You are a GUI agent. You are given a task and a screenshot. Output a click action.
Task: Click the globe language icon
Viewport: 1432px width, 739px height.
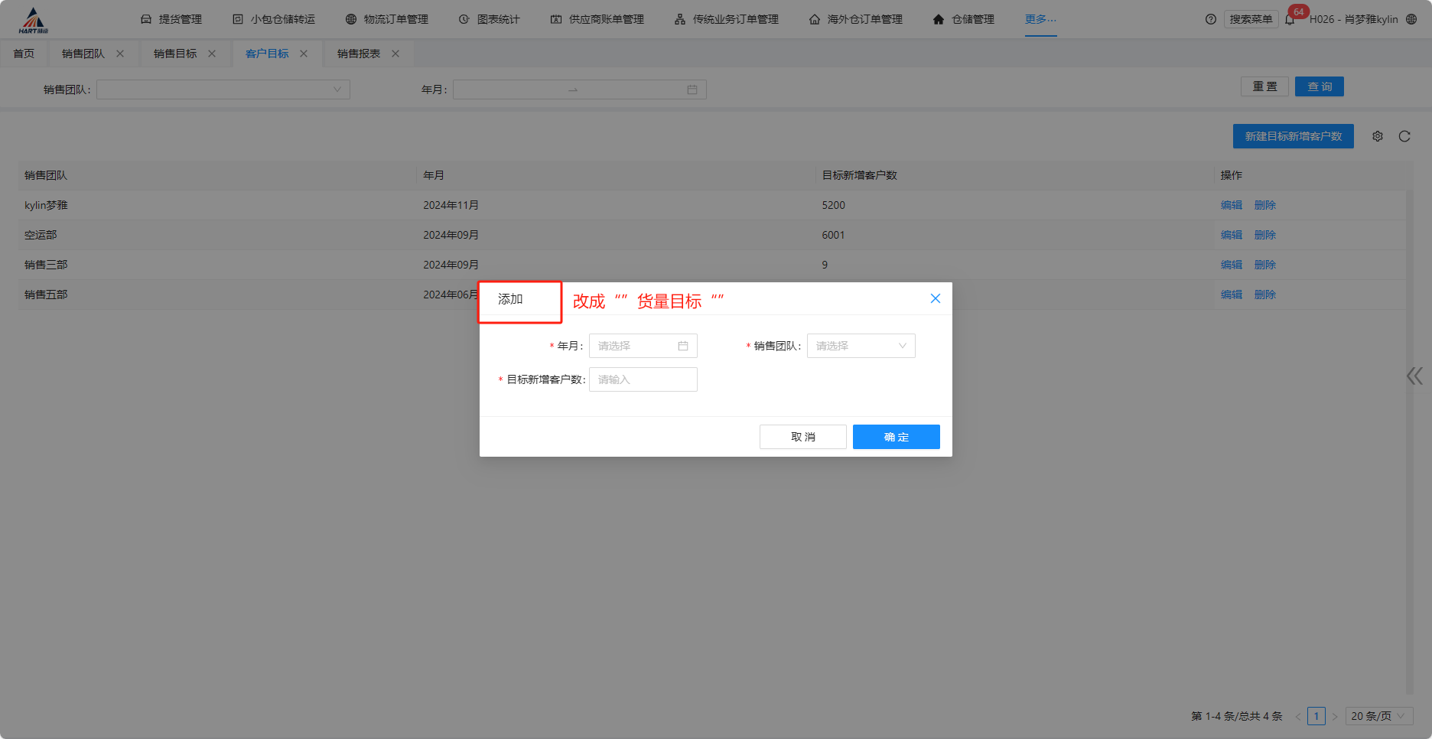tap(1411, 19)
